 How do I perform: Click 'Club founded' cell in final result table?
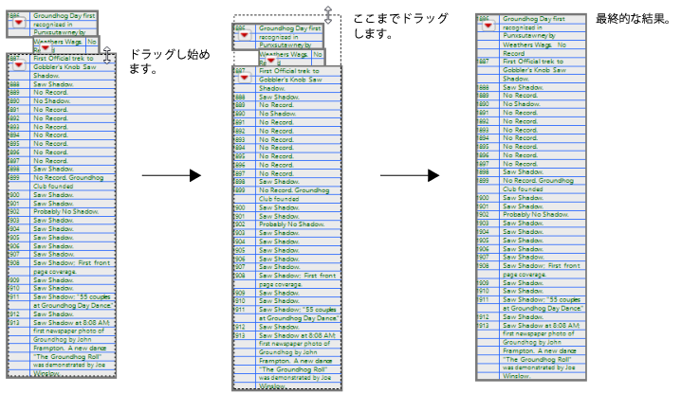click(x=523, y=188)
